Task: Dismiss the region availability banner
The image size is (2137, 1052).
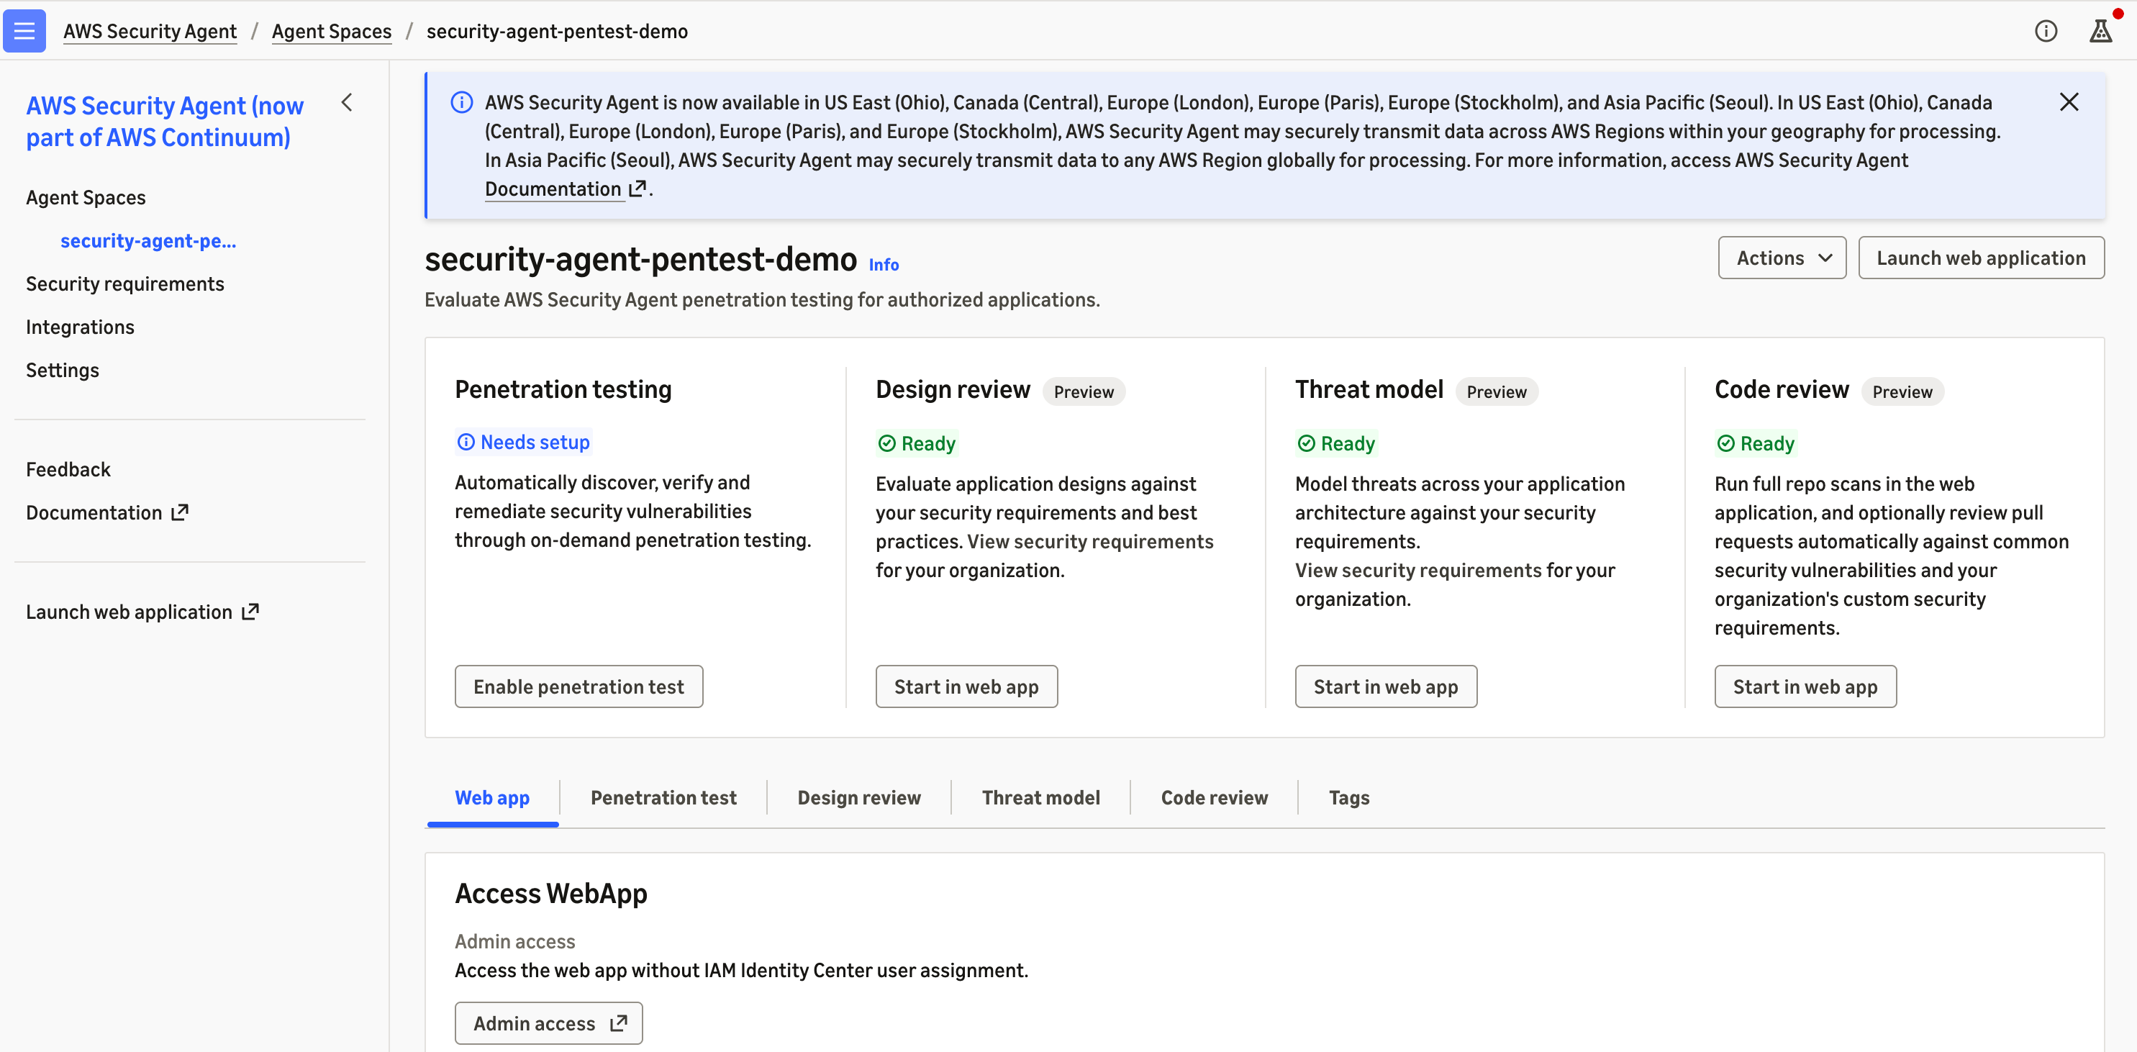Action: (2069, 102)
